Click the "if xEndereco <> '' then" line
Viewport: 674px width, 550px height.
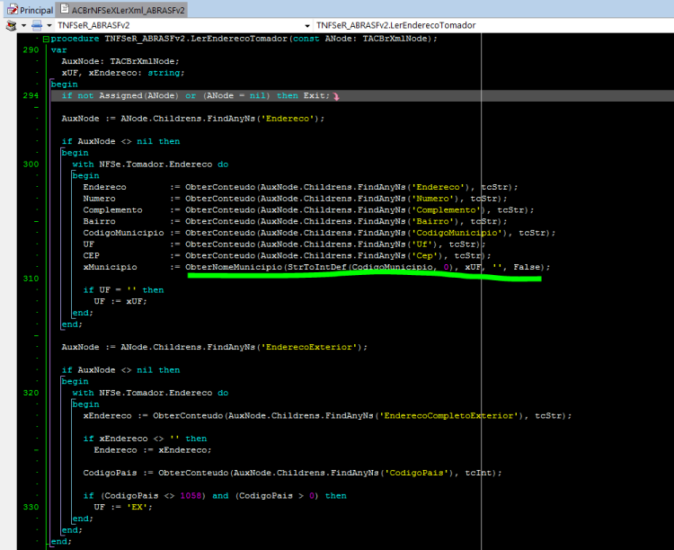pos(145,439)
